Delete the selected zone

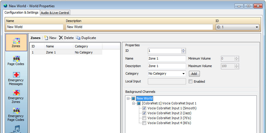coord(66,38)
